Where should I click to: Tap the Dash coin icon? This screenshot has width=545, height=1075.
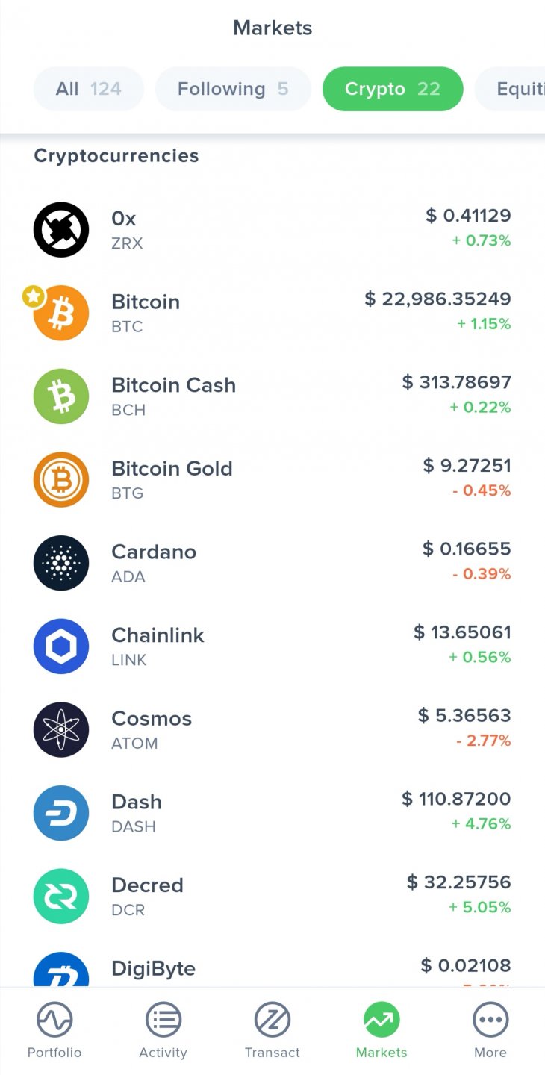tap(61, 813)
